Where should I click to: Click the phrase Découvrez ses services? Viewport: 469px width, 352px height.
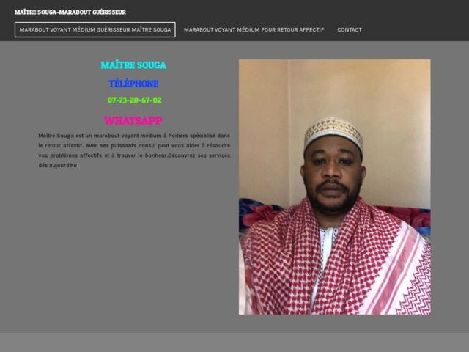click(x=199, y=155)
